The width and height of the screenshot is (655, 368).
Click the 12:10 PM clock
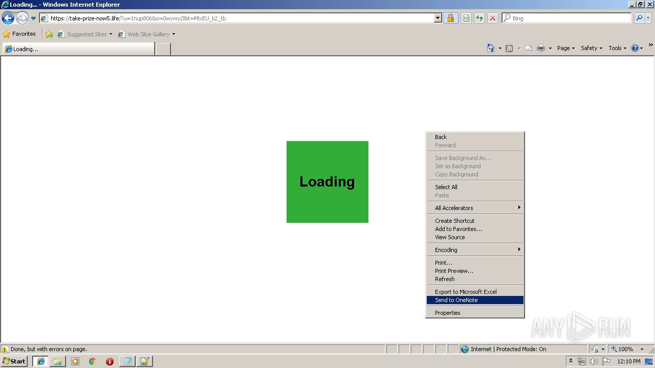tap(629, 361)
